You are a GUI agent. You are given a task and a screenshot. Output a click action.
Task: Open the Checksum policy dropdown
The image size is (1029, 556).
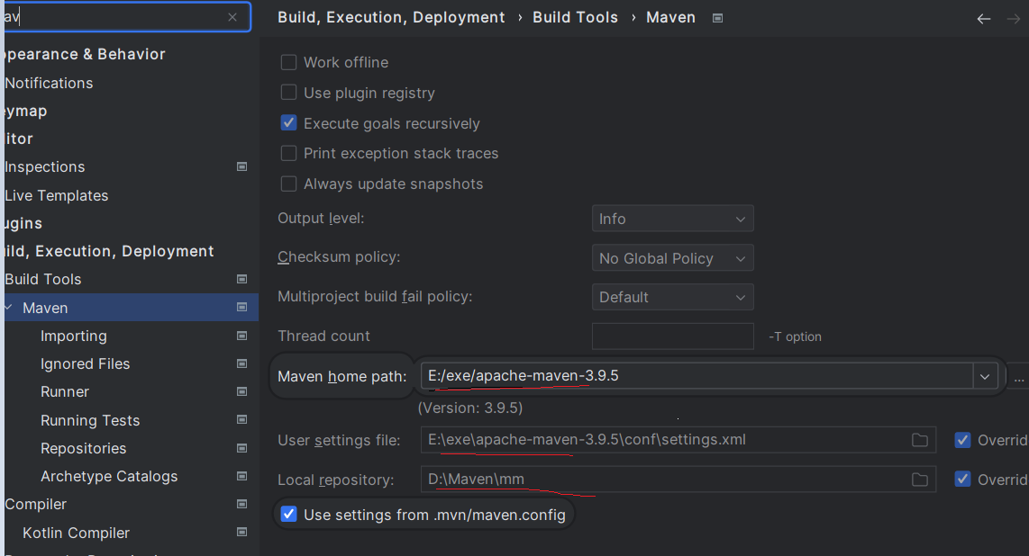click(673, 258)
